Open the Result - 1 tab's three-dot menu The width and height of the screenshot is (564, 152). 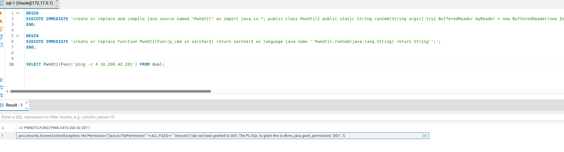27,108
